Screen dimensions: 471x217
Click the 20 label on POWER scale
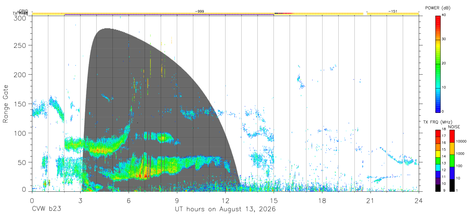[x=444, y=64]
